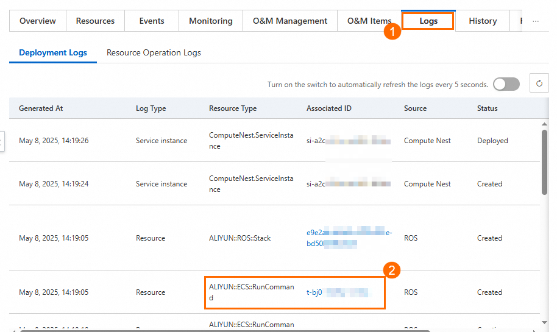This screenshot has width=557, height=332.
Task: Click the ALIYUN::ROS::Stack resource type cell
Action: click(239, 238)
